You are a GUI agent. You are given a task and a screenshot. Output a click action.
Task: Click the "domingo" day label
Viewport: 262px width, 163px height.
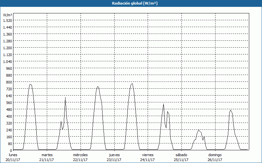click(215, 155)
